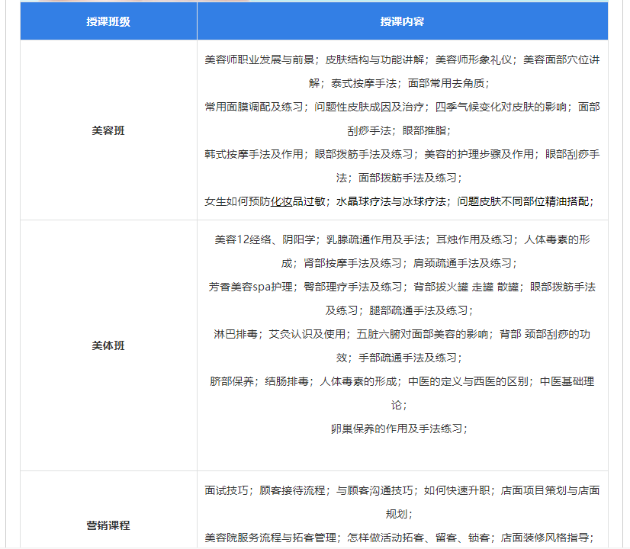630x549 pixels.
Task: Click the line starting 美容12经络、阴阳学
Action: click(402, 239)
